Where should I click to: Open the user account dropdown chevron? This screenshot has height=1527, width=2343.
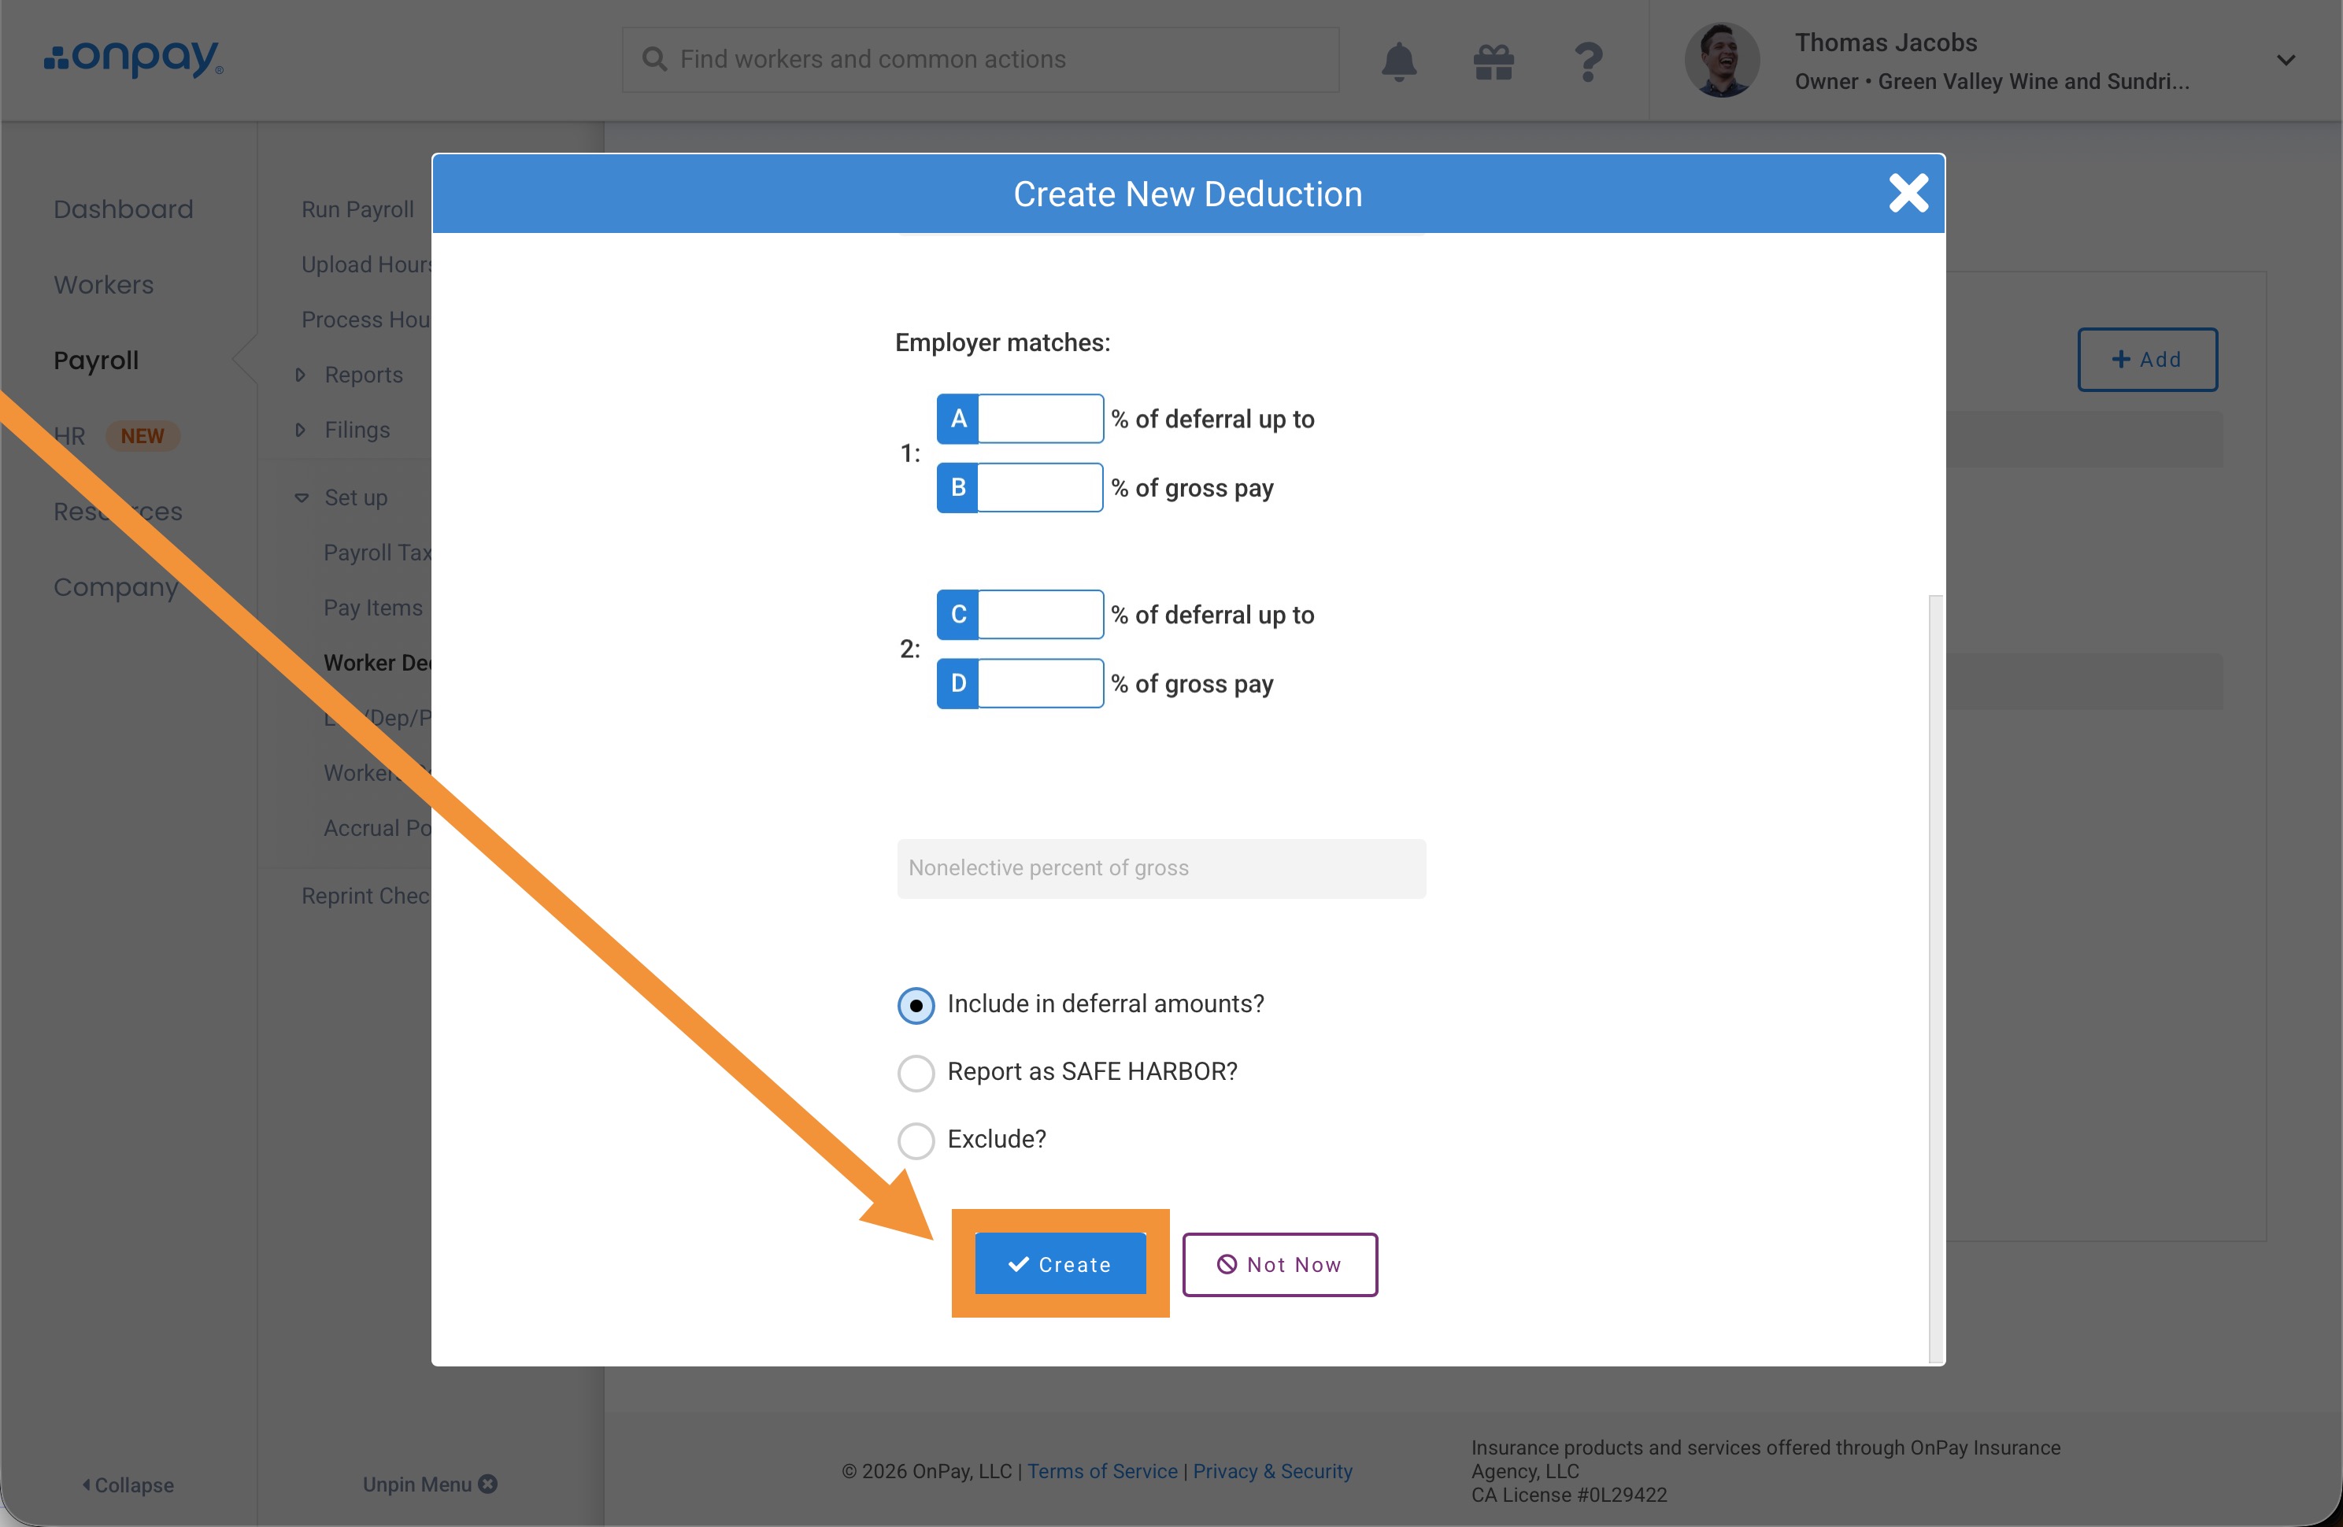2285,61
